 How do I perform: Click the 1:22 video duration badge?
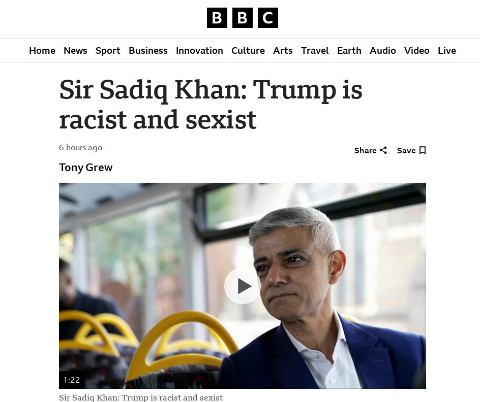point(72,380)
